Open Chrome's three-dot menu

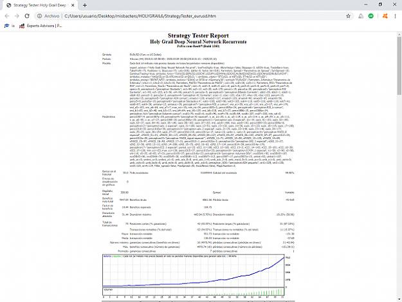395,16
